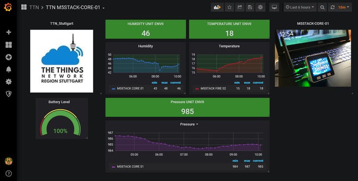Toggle the cycle view mode monitor icon
Viewport: 358px width, 181px height.
[x=274, y=7]
